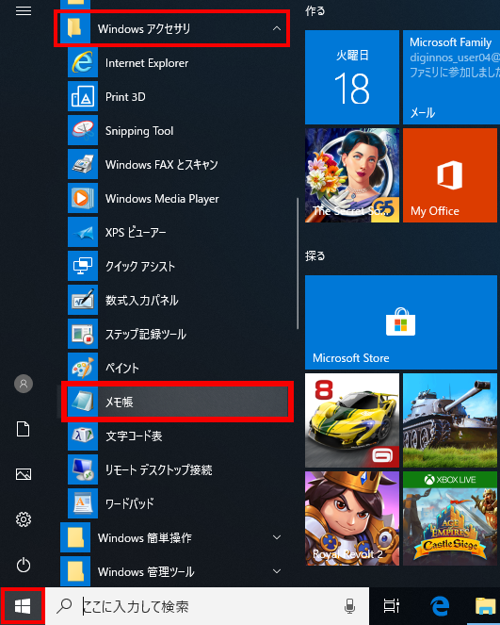The width and height of the screenshot is (500, 625).
Task: Start Windows Media Player icon
Action: (x=83, y=198)
